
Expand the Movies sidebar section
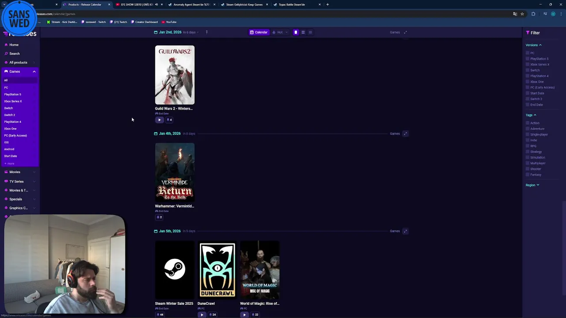[x=34, y=172]
